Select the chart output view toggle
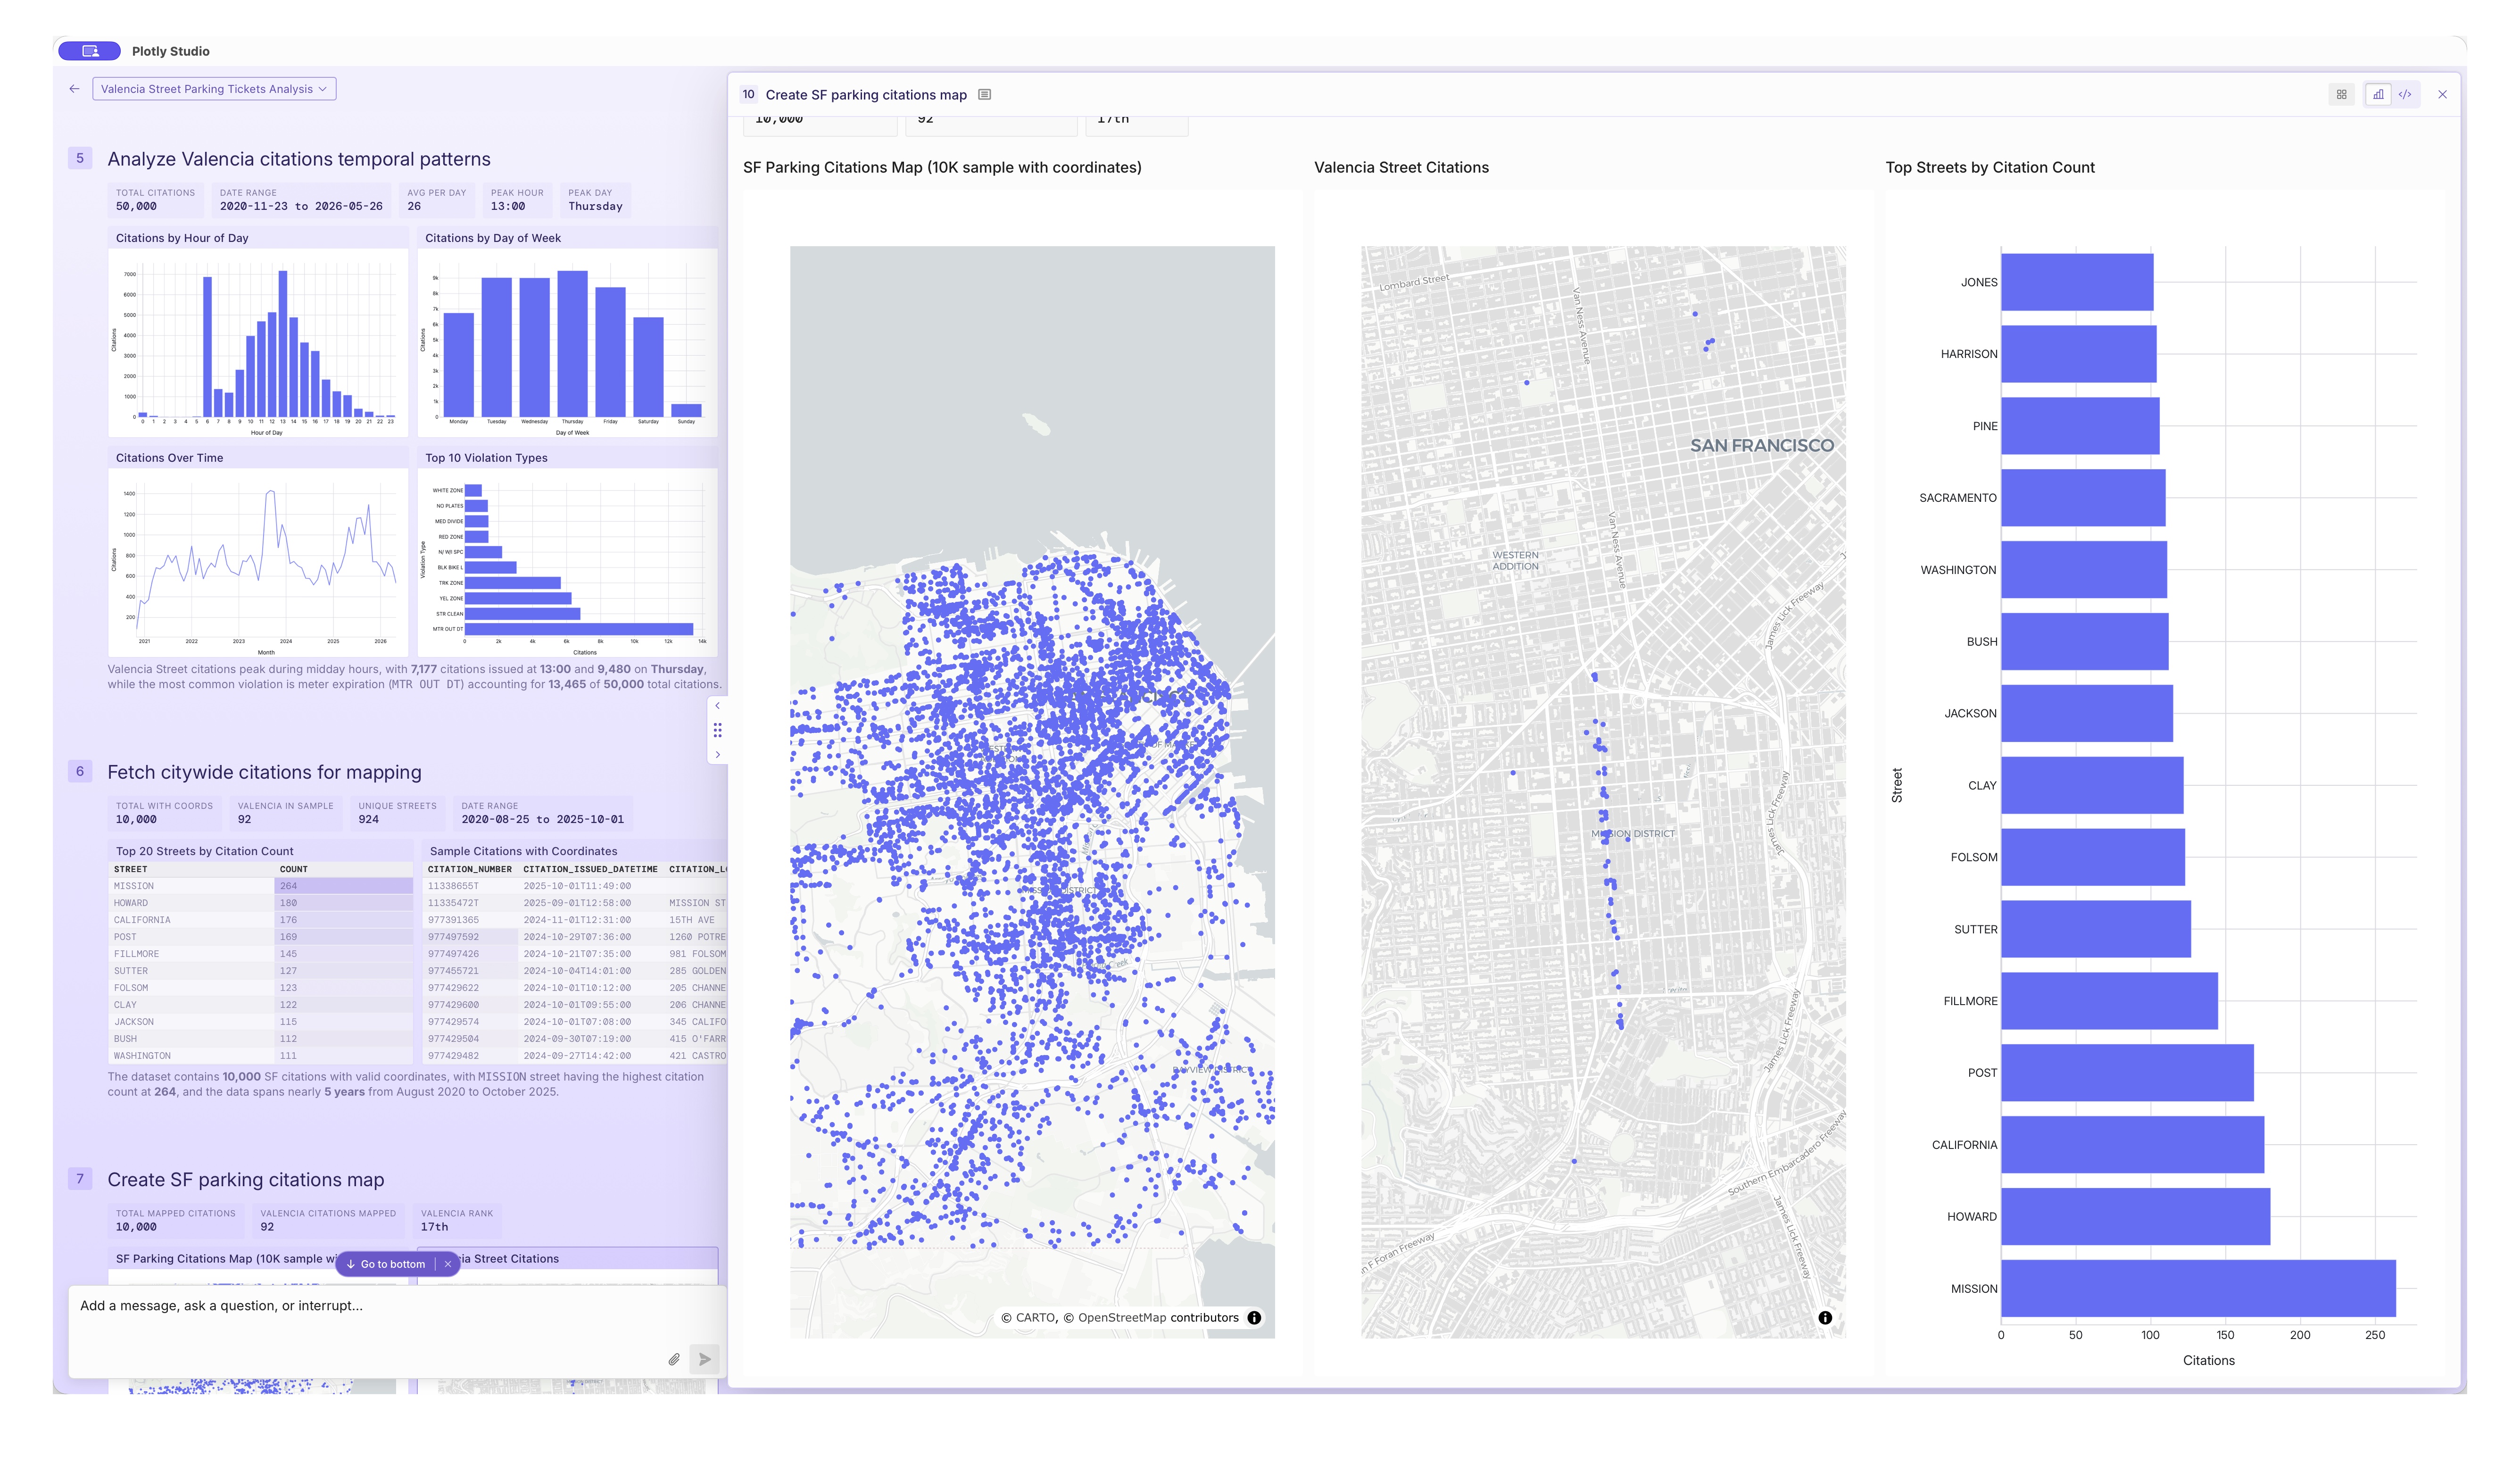The width and height of the screenshot is (2520, 1464). (x=2379, y=95)
